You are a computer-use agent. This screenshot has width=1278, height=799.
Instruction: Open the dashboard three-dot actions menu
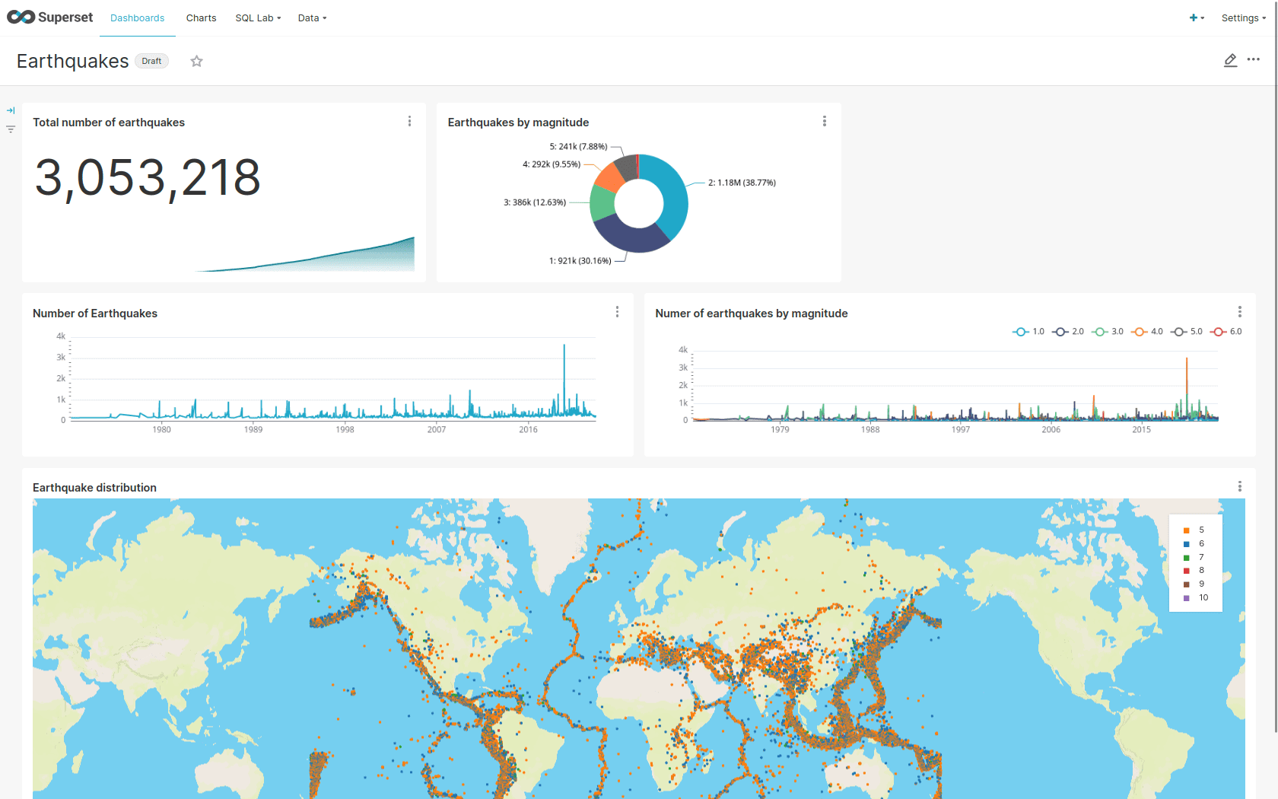coord(1254,60)
